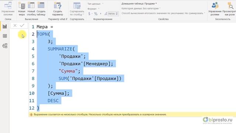The width and height of the screenshot is (236, 133).
Task: Open Home table (Домашняя таблица: Продажи) dropdown
Action: pos(139,3)
